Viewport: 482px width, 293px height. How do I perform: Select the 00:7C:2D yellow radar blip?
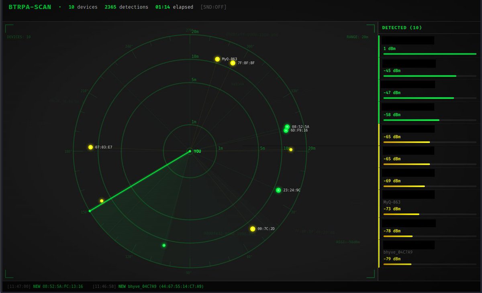[x=253, y=229]
